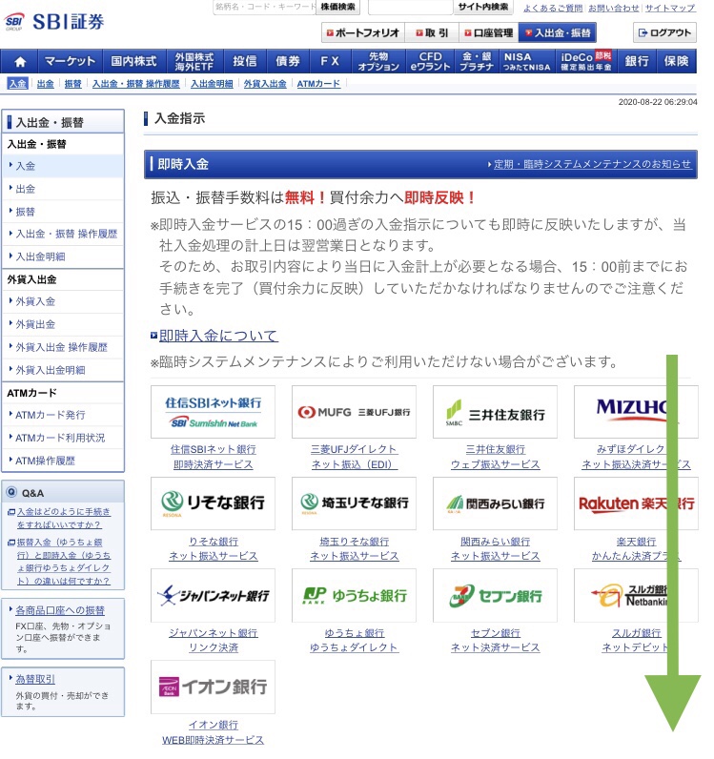Select 外国株式 海外ETF menu item
The height and width of the screenshot is (759, 714).
tap(194, 61)
